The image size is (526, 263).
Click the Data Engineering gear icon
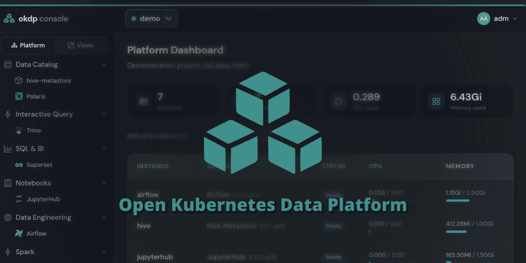[x=7, y=217]
